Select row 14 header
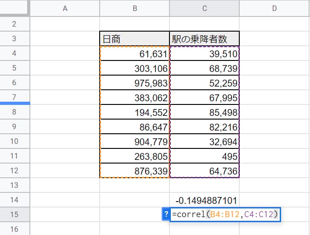 coord(15,200)
